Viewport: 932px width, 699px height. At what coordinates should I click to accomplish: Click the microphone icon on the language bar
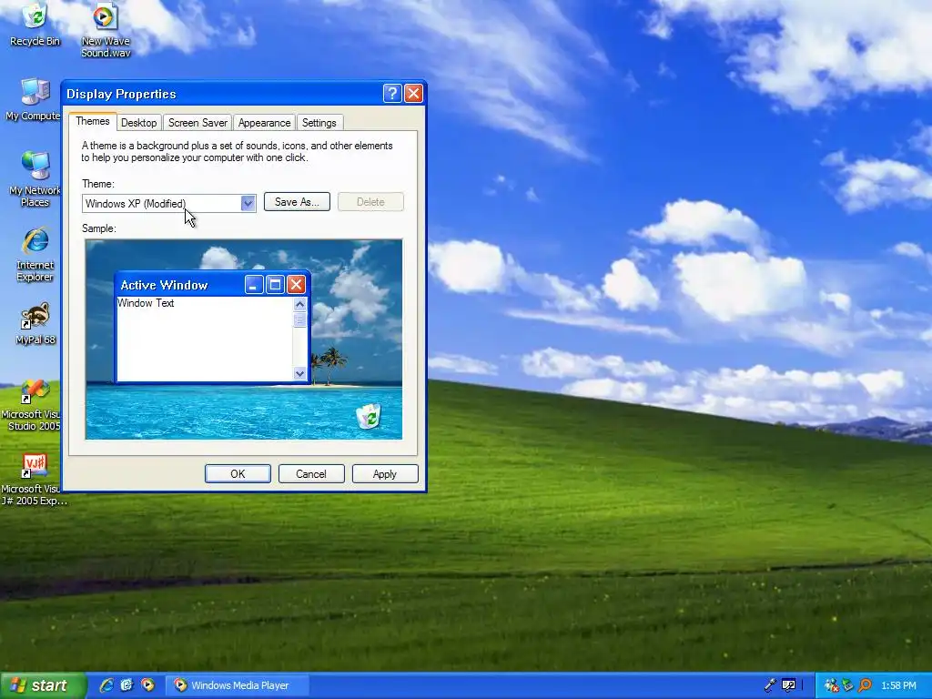770,685
